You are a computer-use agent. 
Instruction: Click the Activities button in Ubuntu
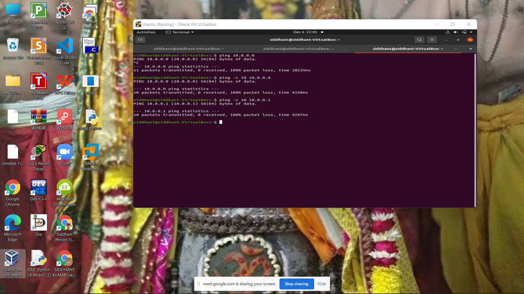[146, 32]
